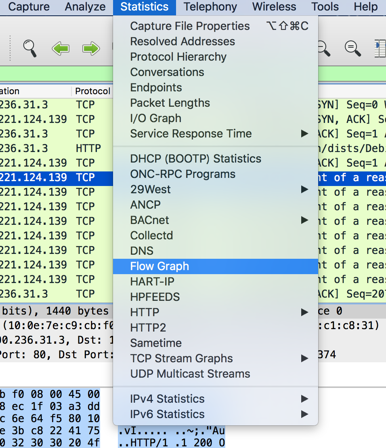386x448 pixels.
Task: Select HART-IP from the menu
Action: coord(216,282)
